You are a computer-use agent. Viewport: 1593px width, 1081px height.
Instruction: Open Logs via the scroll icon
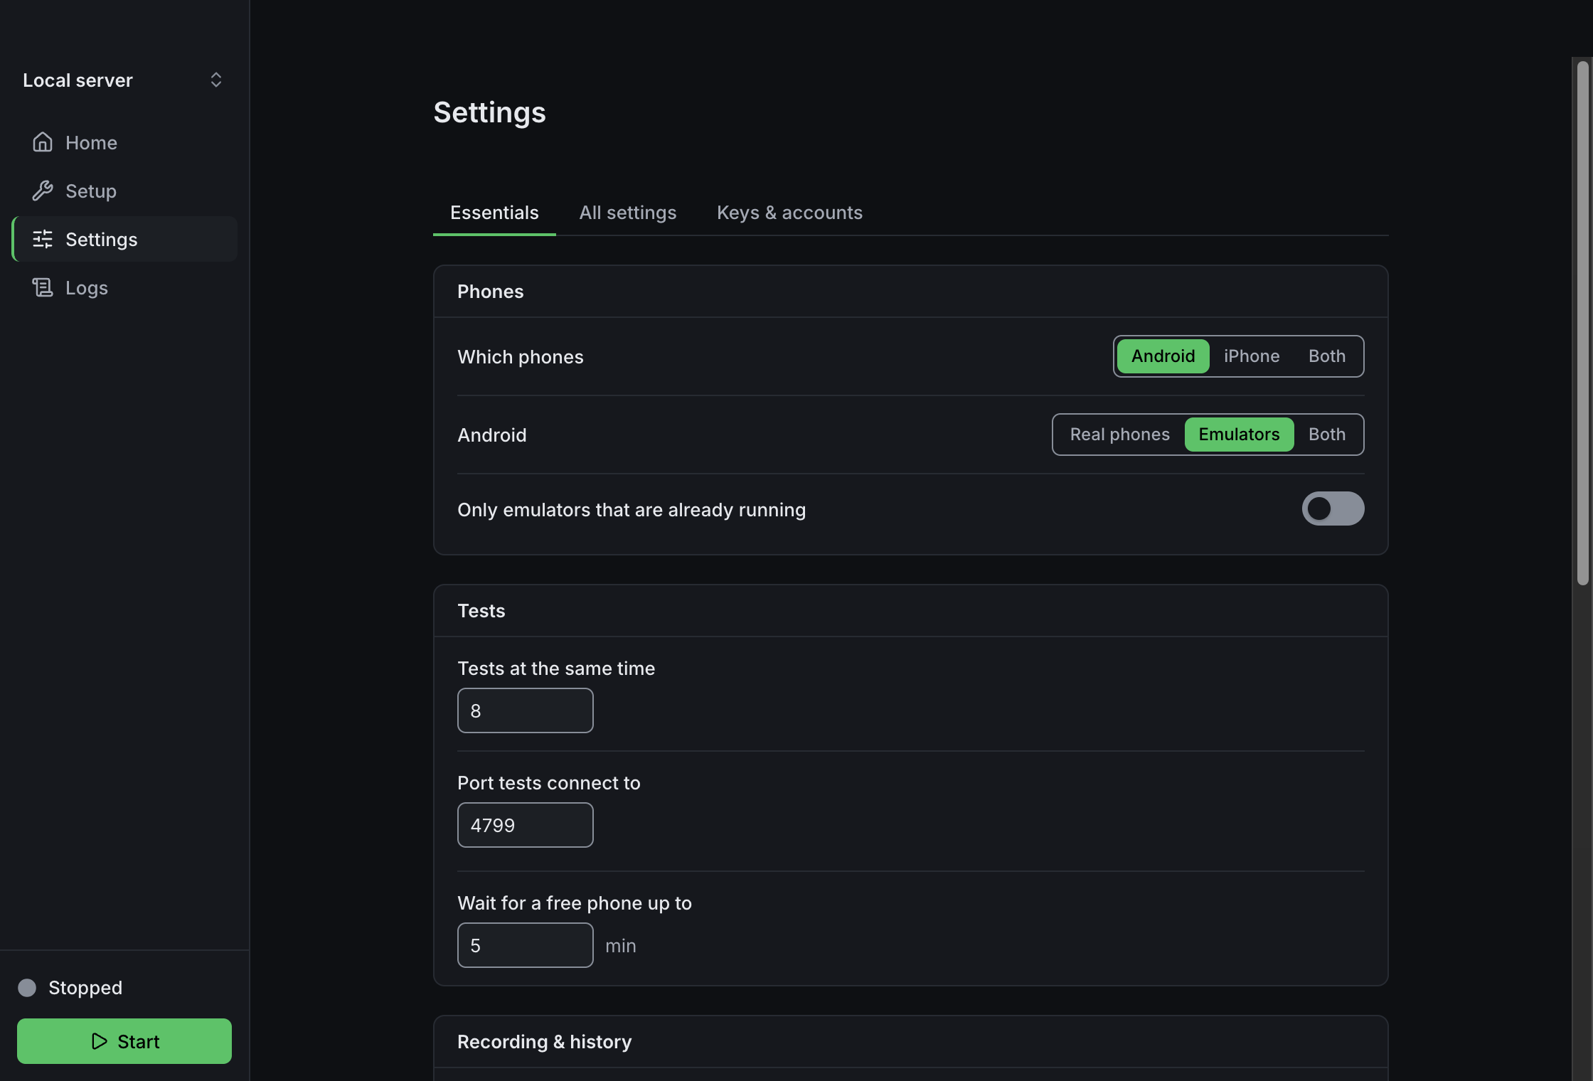point(43,287)
